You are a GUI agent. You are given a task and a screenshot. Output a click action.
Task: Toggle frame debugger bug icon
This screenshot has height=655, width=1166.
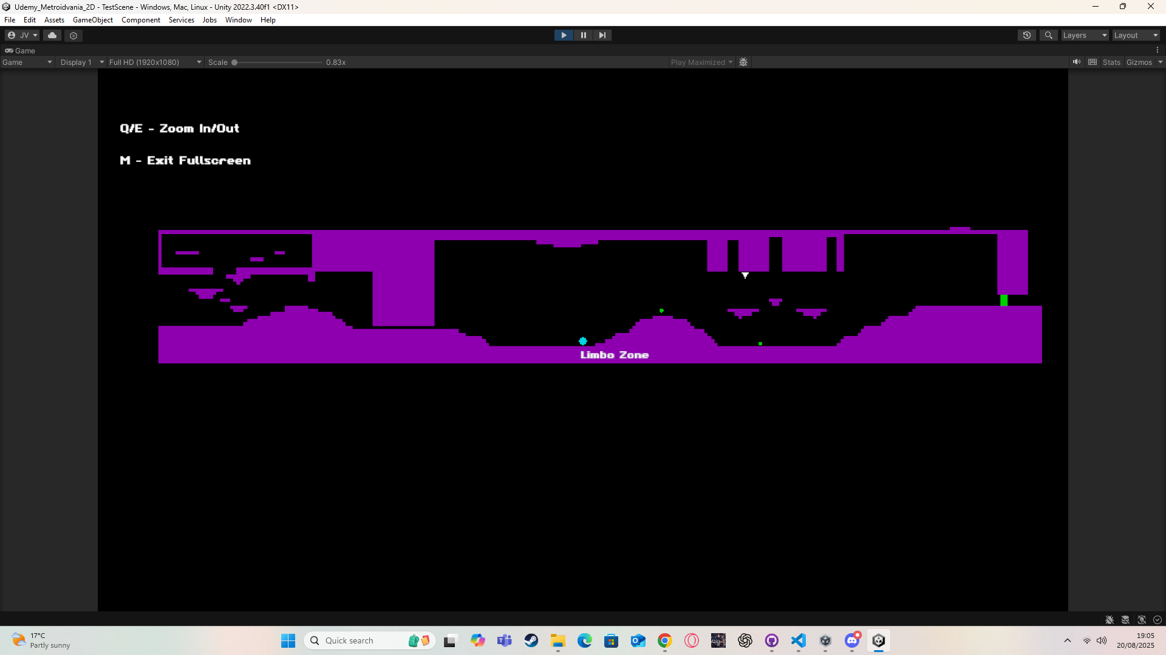tap(743, 62)
